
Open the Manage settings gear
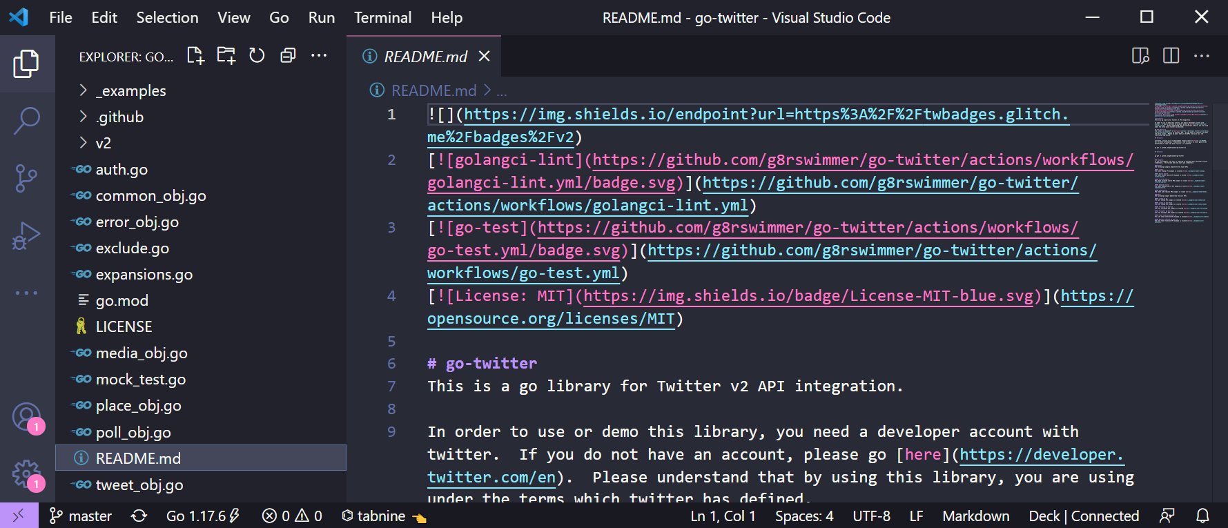coord(26,474)
